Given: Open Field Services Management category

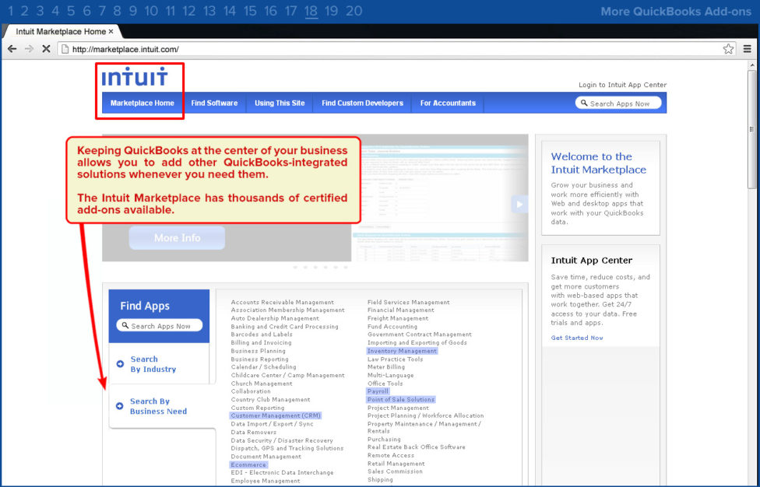Looking at the screenshot, I should tap(409, 303).
